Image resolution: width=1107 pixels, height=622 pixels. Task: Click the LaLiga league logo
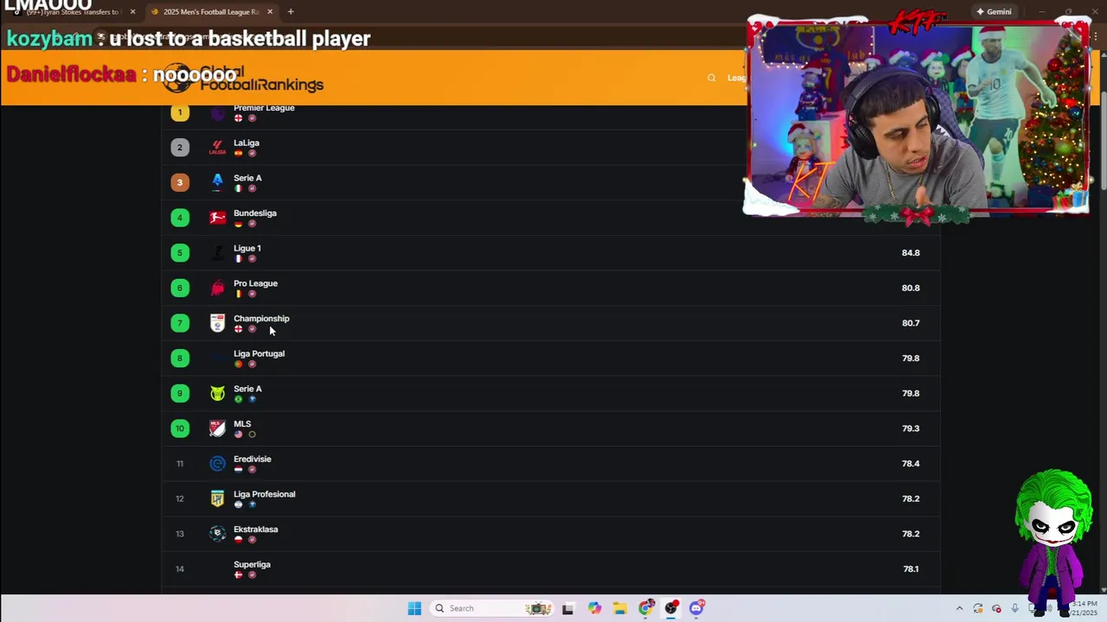pyautogui.click(x=217, y=148)
